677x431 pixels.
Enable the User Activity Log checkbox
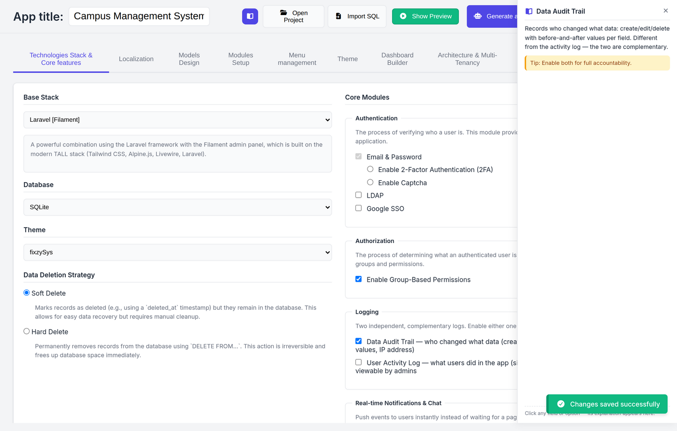(358, 362)
